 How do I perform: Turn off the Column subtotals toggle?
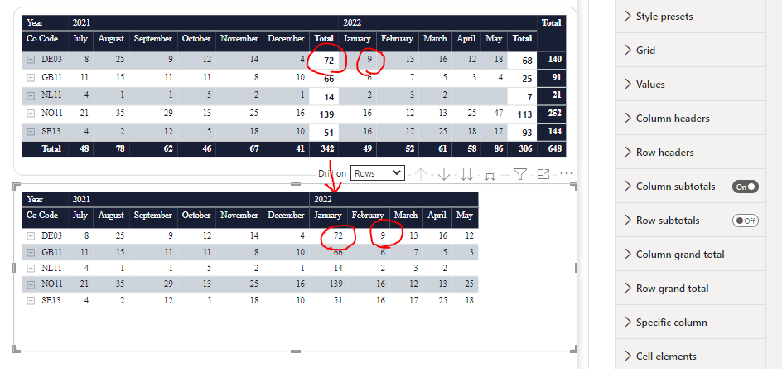click(x=745, y=187)
